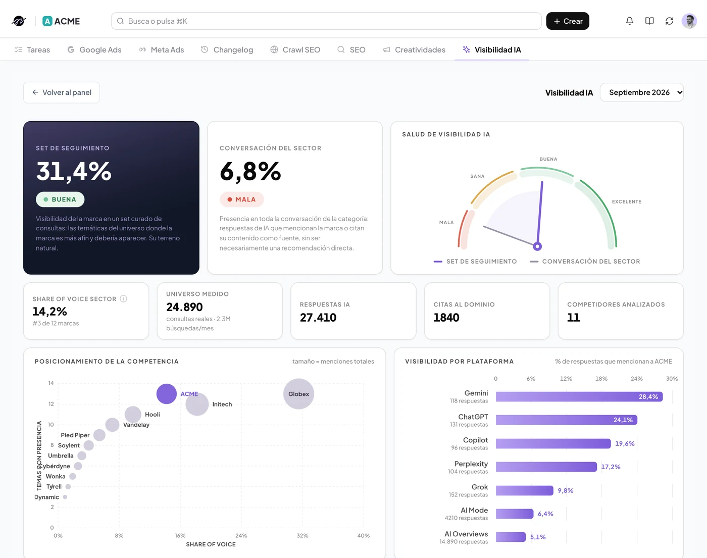Select the Visibilidad IA tab
The width and height of the screenshot is (707, 558).
click(491, 49)
